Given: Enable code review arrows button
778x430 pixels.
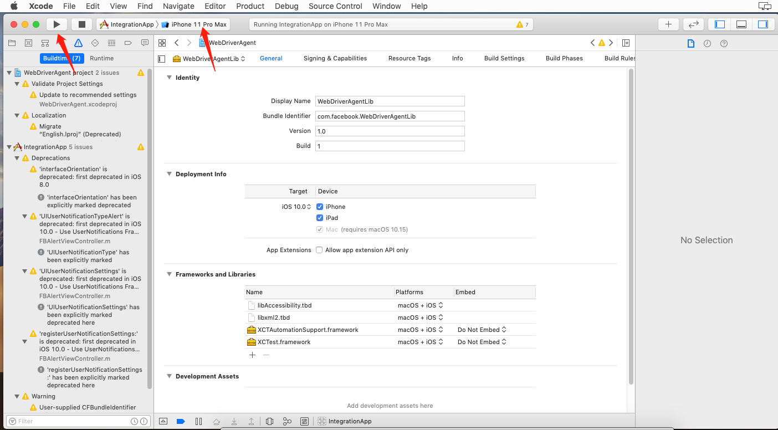Looking at the screenshot, I should click(x=693, y=24).
